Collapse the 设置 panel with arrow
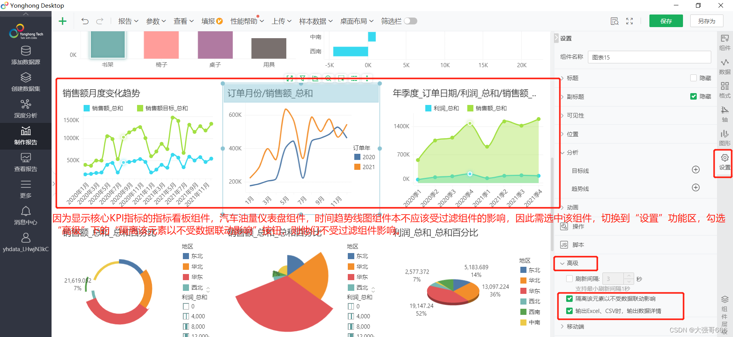This screenshot has height=337, width=733. tap(556, 38)
